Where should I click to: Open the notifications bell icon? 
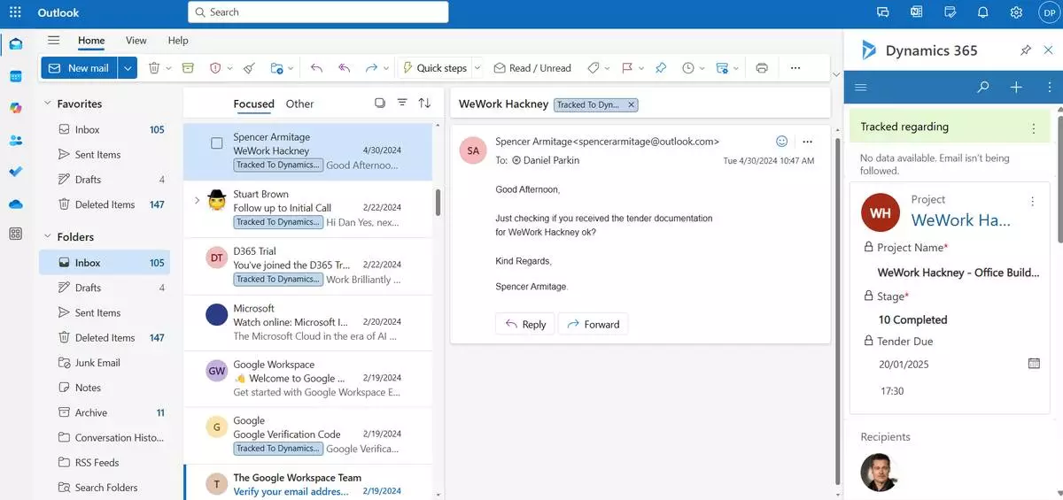pyautogui.click(x=982, y=12)
